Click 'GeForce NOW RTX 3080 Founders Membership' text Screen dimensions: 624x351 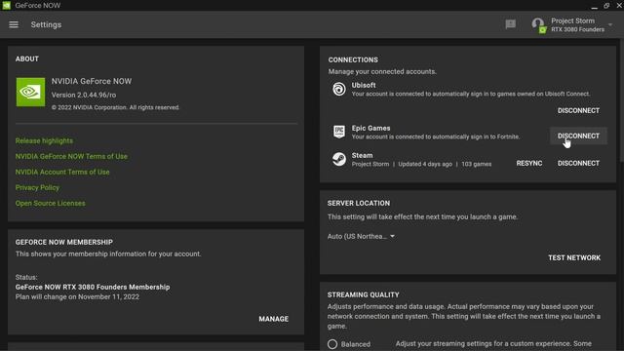point(93,287)
